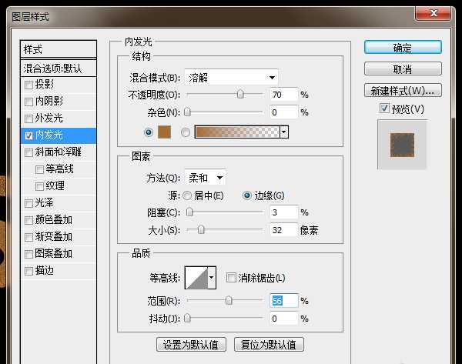
Task: Click the 确定 button
Action: [403, 48]
